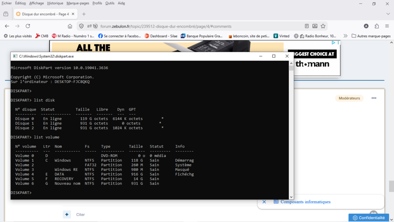394x222 pixels.
Task: Open site permissions icon in address bar
Action: [x=89, y=26]
